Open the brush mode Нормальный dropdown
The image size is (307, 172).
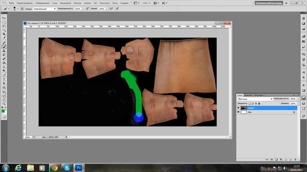click(45, 9)
